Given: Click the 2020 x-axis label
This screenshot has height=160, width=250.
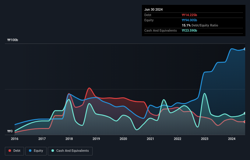Looking at the screenshot, I should (x=123, y=139).
